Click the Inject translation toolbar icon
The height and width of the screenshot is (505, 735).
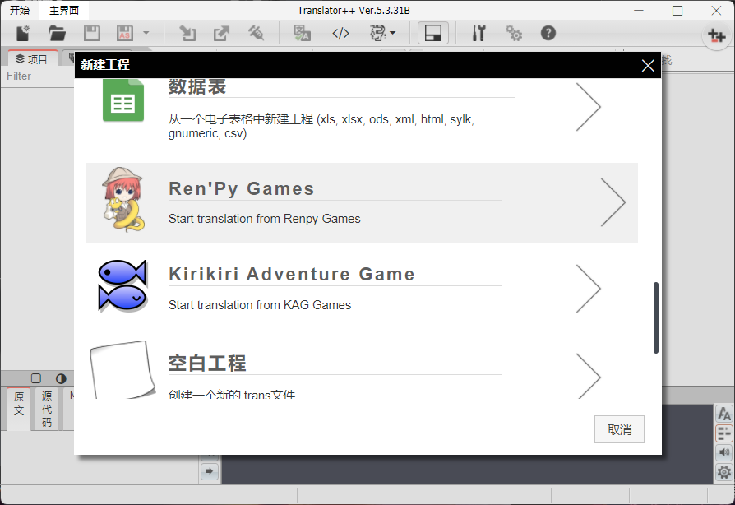point(256,33)
